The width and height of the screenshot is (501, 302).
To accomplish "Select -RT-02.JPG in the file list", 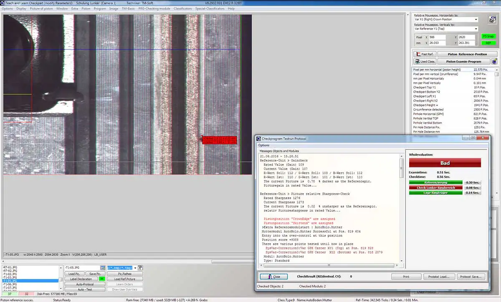I will [x=30, y=271].
